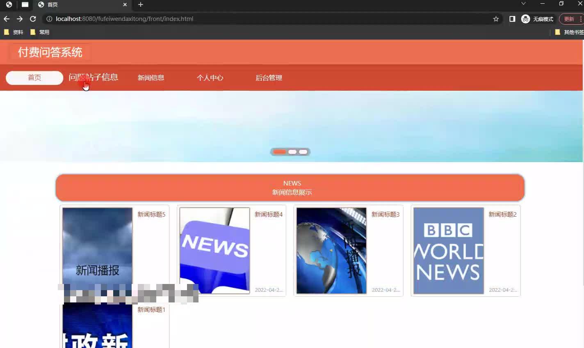Click the purple NEWS key thumbnail
This screenshot has height=348, width=584.
click(x=215, y=251)
